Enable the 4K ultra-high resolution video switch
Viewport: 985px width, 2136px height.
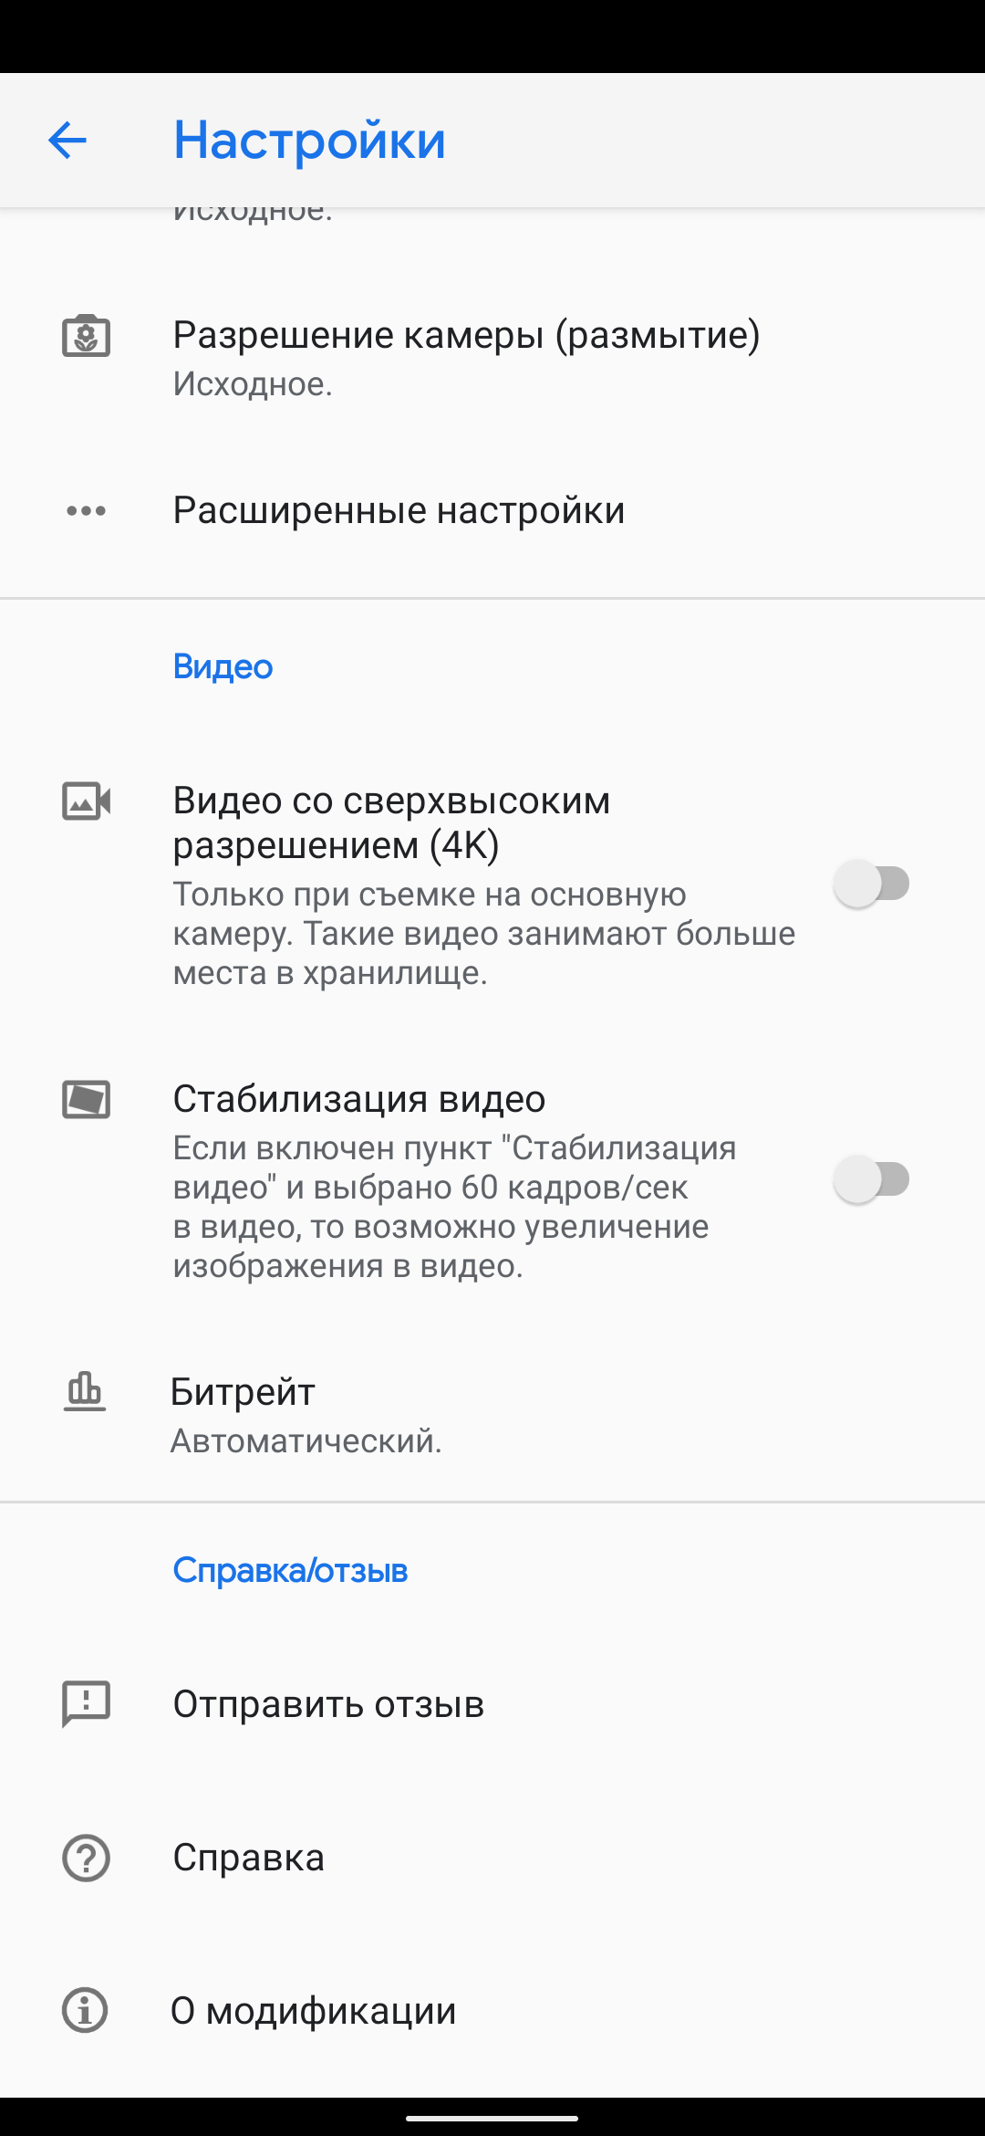click(x=872, y=884)
